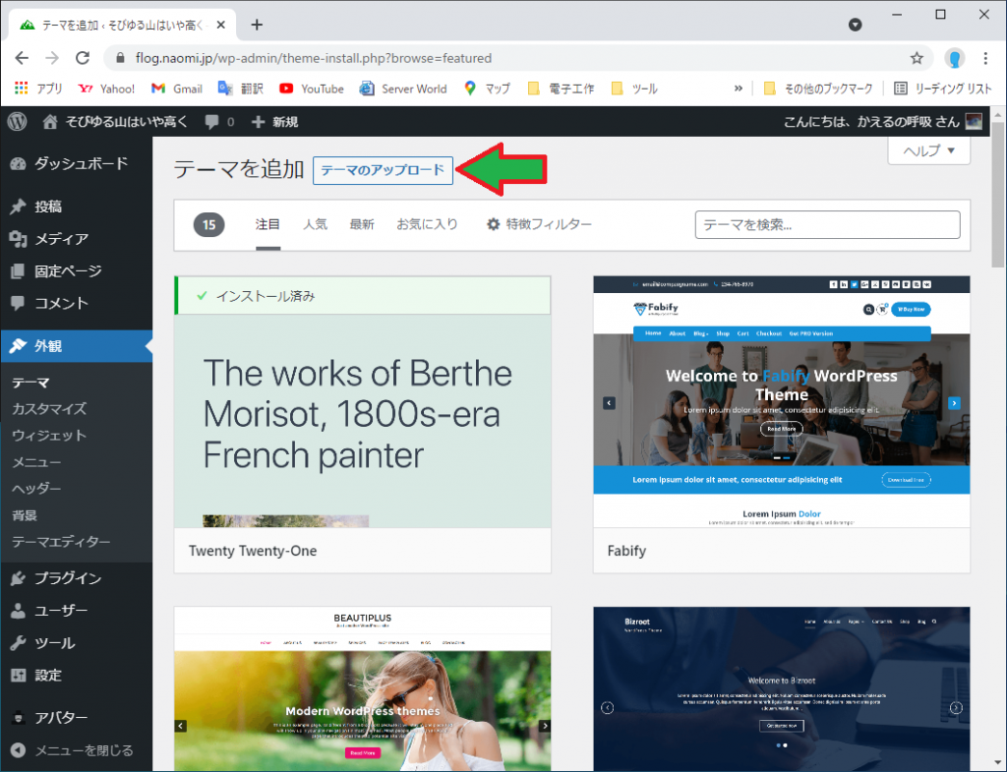Open the その他のブックマーク folder
Viewport: 1007px width, 772px height.
click(x=817, y=89)
